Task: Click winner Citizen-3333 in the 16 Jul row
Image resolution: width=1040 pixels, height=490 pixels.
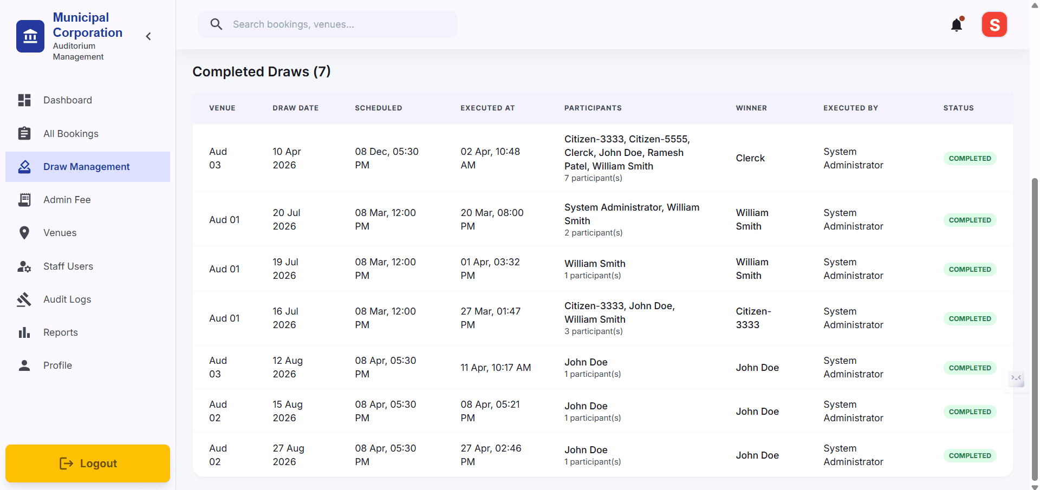Action: [753, 318]
